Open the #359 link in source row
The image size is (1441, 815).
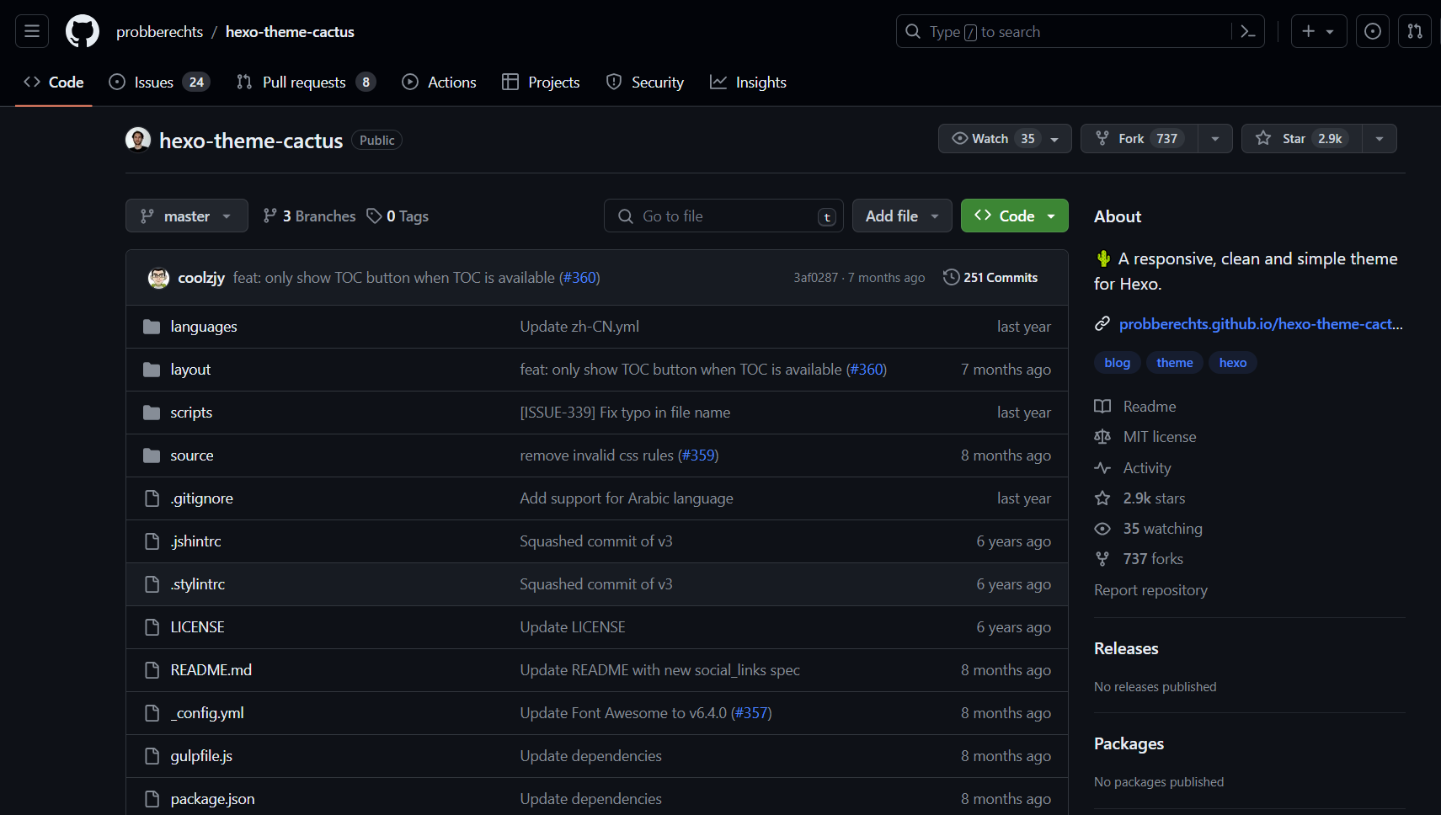point(698,455)
